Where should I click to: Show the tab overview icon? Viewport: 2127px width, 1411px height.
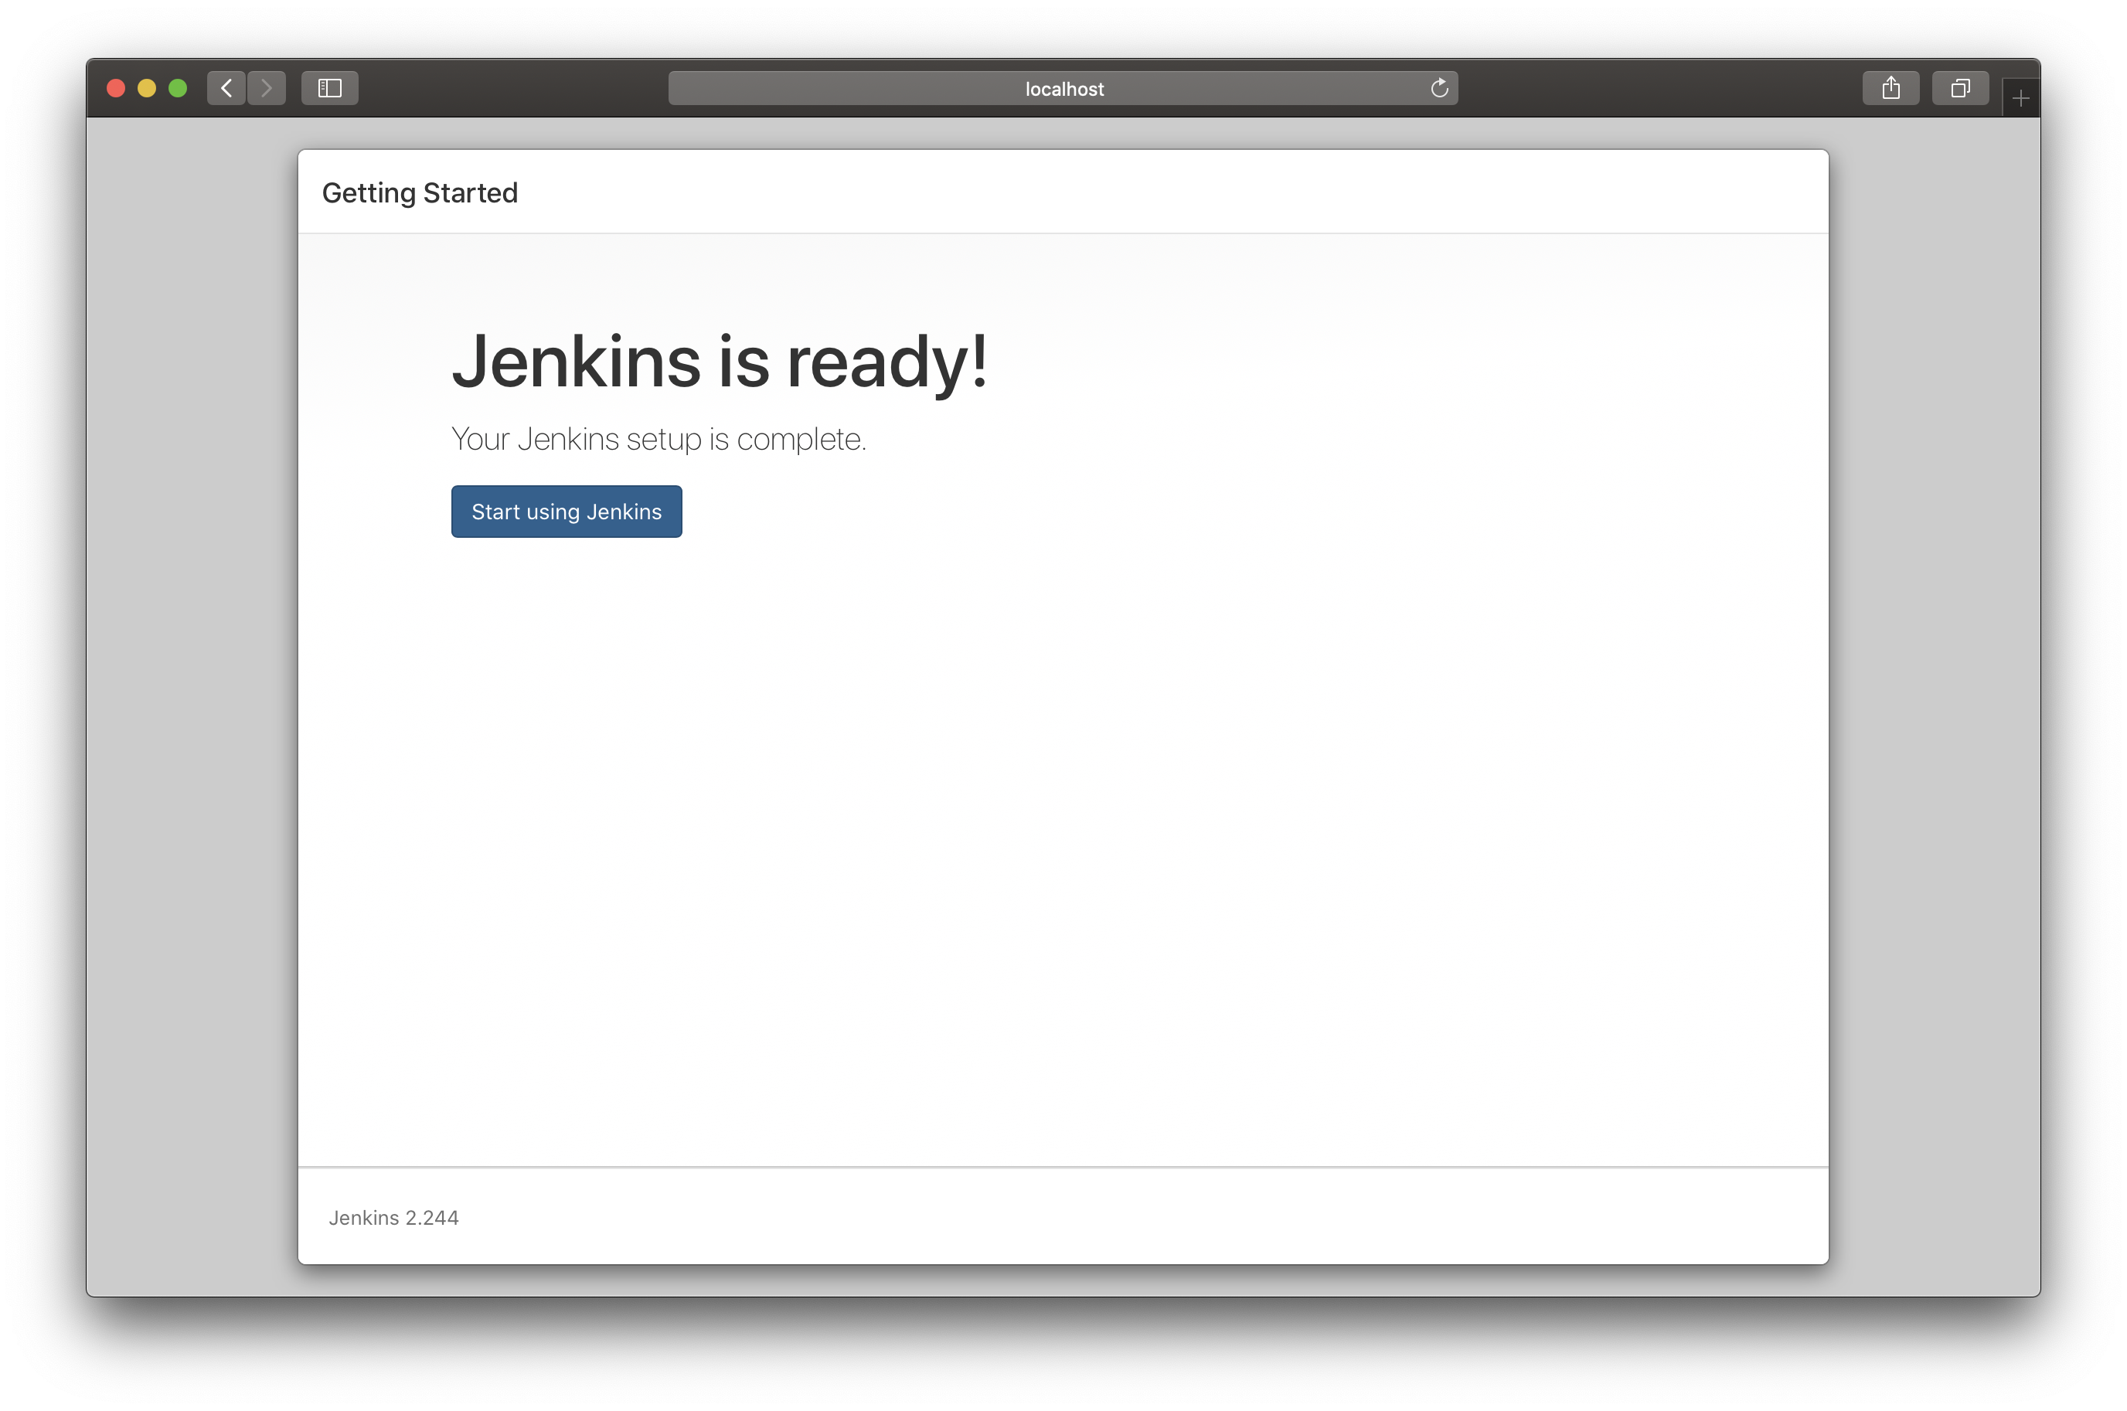click(1959, 88)
